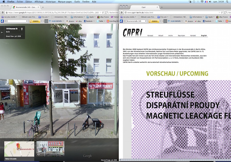Image resolution: width=231 pixels, height=162 pixels.
Task: Click the yellow SEARCH button in the Google Maps window
Action: 35,21
